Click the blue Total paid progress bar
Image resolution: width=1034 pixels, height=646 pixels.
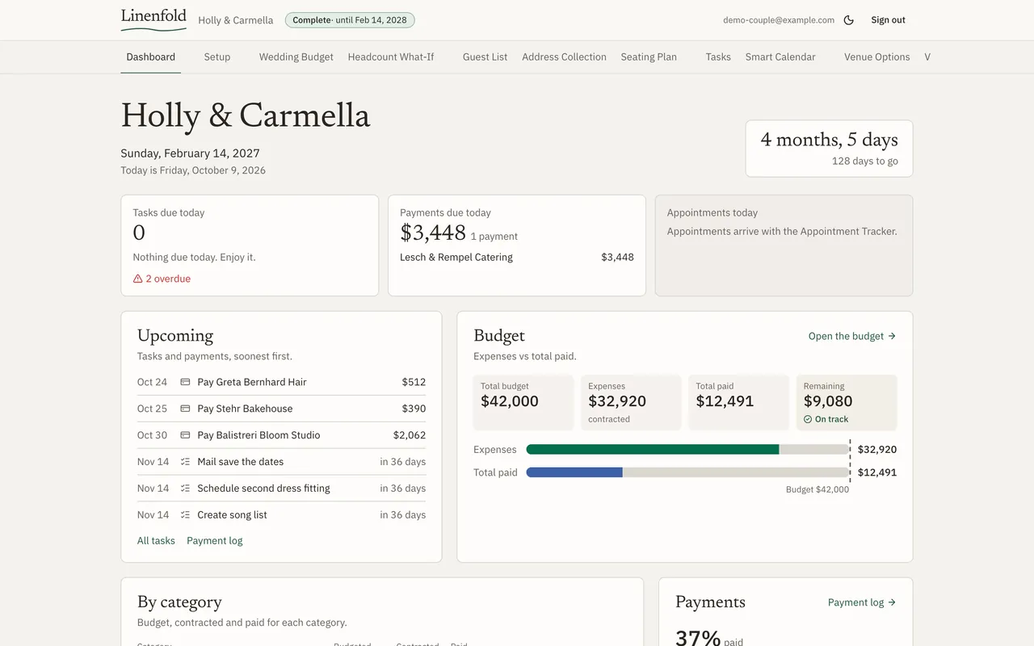coord(574,472)
